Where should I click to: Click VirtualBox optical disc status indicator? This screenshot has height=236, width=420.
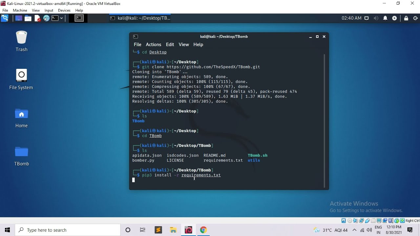[350, 221]
